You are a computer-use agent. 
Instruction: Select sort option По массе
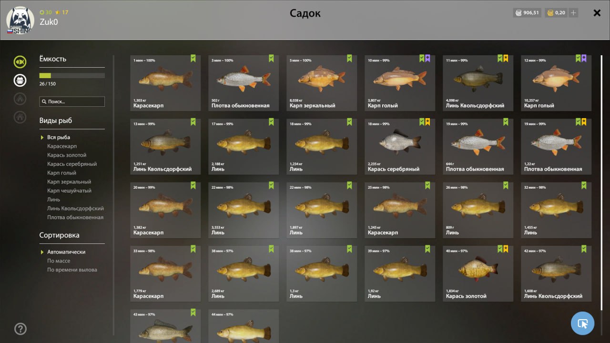click(x=59, y=261)
